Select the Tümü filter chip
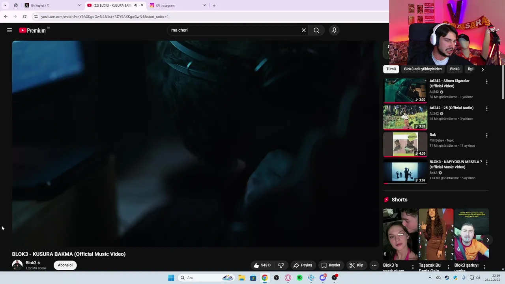 coord(391,69)
